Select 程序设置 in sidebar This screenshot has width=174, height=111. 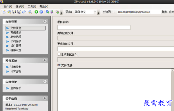16,50
